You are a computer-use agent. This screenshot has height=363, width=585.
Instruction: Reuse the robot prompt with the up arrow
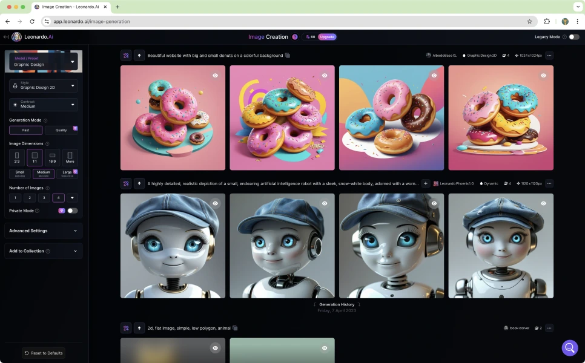(x=139, y=183)
